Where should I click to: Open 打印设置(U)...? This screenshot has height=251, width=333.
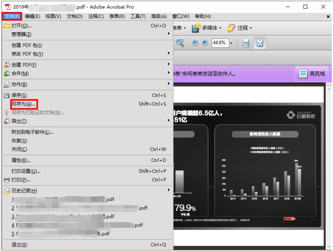coord(87,171)
